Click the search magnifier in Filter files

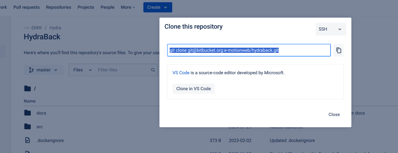pyautogui.click(x=153, y=70)
